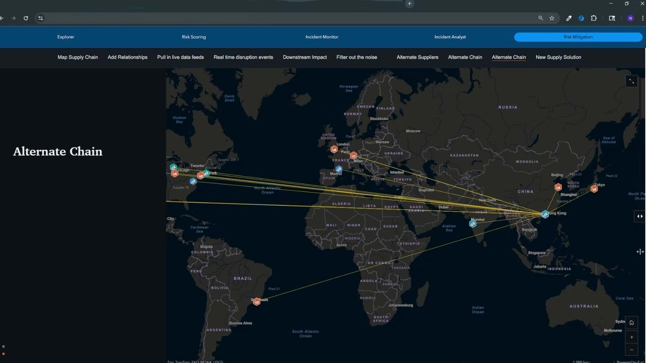Click the site settings icon in the address bar

[40, 18]
